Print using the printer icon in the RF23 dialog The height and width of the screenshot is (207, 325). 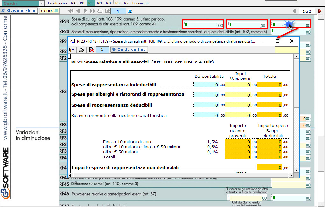[81, 50]
